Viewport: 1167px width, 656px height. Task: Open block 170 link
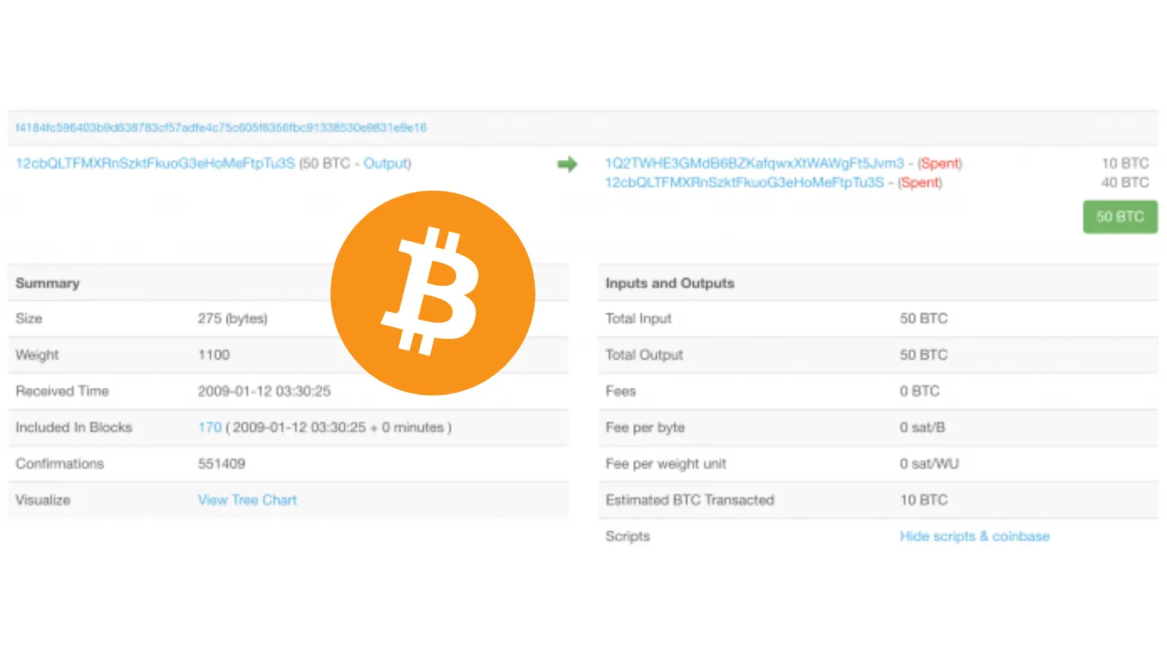[x=209, y=427]
